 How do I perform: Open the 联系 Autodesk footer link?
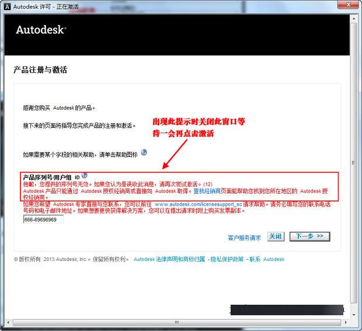[x=267, y=259]
